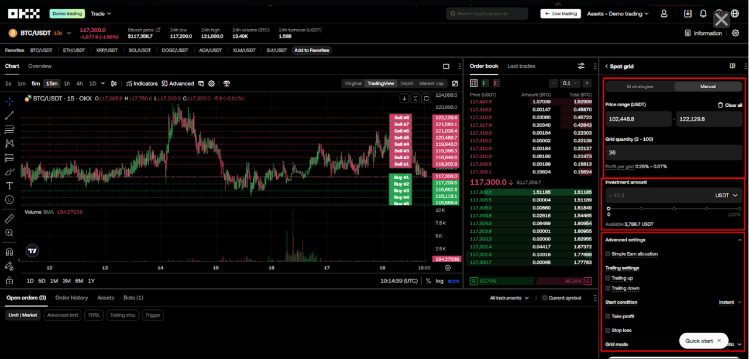Open BTC/USDT pair selector dropdown
Viewport: 749px width, 359px height.
(69, 33)
